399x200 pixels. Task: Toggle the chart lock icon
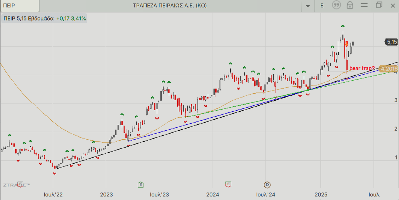[x=350, y=5]
